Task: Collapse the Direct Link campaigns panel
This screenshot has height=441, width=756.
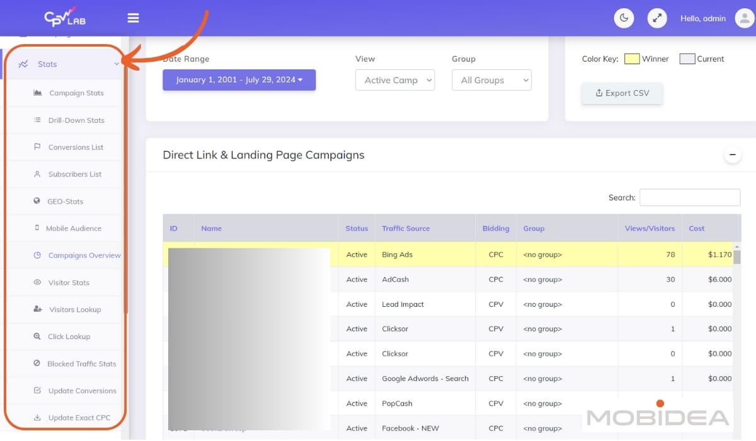Action: [x=733, y=155]
